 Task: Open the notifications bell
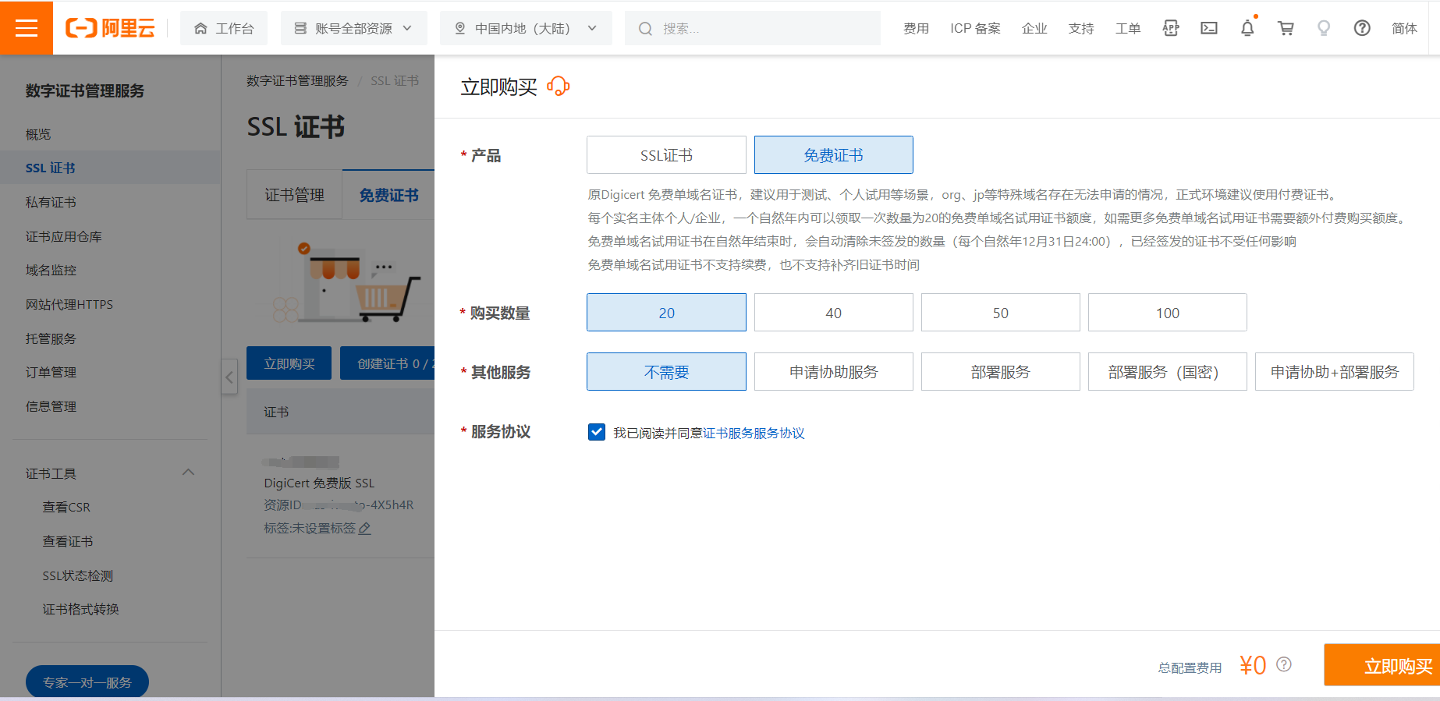coord(1247,28)
